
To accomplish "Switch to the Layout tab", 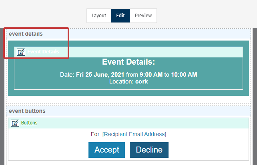I will point(99,16).
